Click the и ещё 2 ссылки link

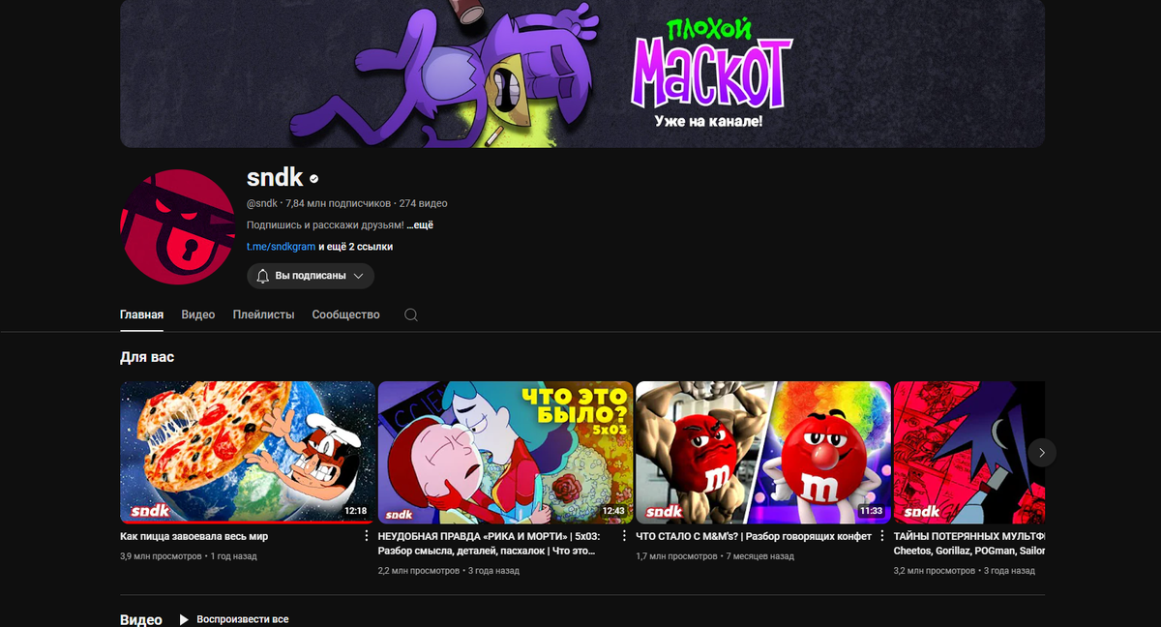(355, 247)
